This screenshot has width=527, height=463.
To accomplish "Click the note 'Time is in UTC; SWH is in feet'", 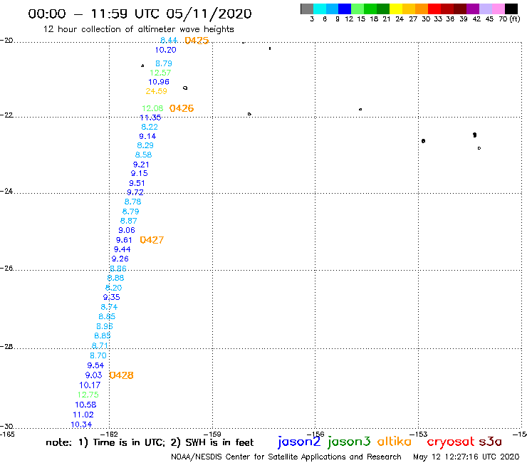I will tap(150, 442).
